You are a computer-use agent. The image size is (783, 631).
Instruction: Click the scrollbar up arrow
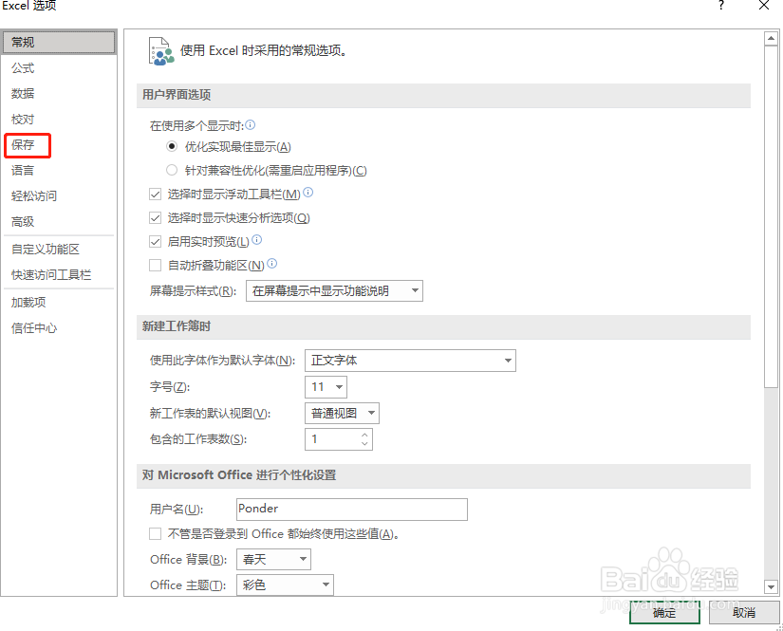(x=771, y=38)
